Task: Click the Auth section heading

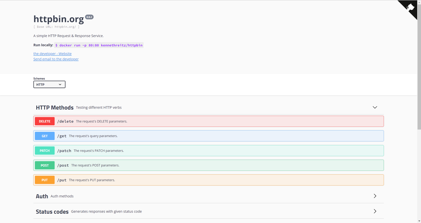Action: pos(42,196)
